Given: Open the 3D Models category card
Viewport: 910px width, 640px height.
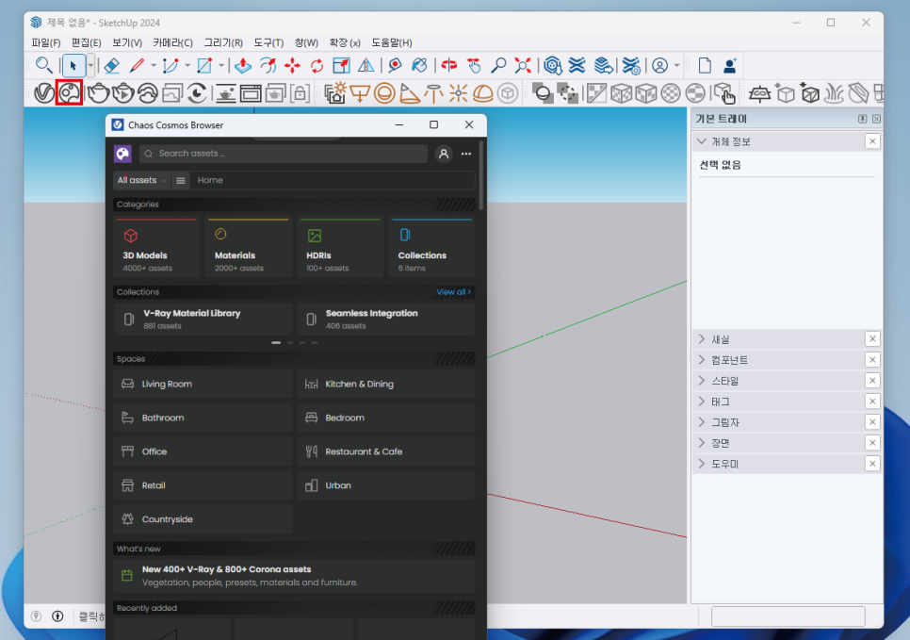Looking at the screenshot, I should (x=156, y=248).
